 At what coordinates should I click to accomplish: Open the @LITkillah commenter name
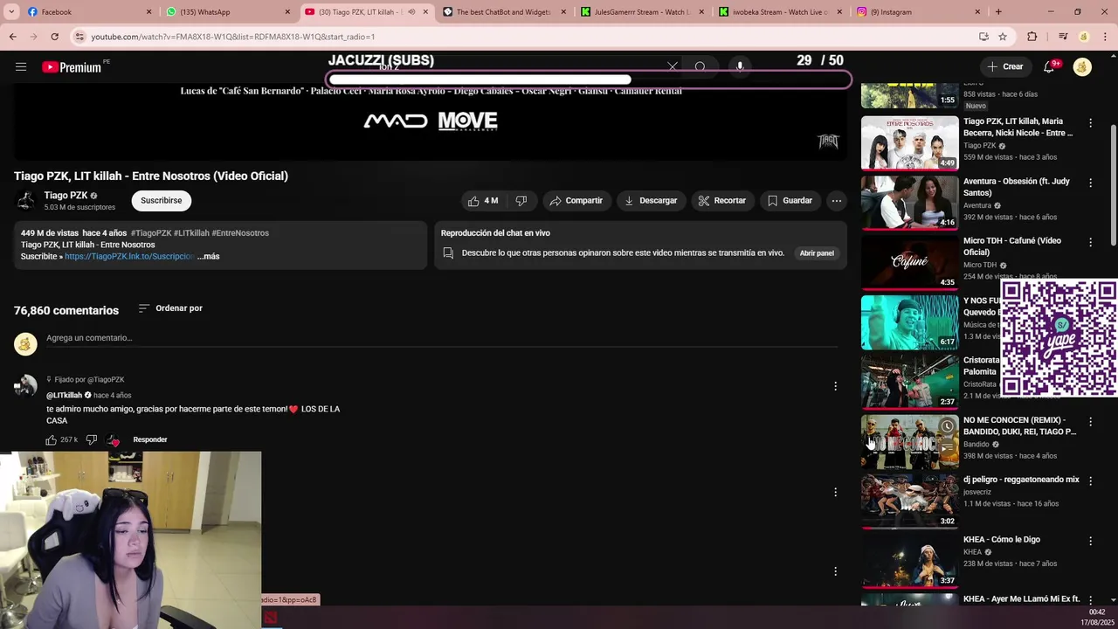(64, 395)
